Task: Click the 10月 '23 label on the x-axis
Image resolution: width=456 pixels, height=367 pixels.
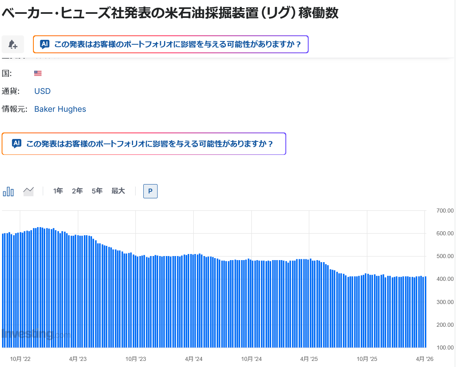Action: tap(136, 359)
